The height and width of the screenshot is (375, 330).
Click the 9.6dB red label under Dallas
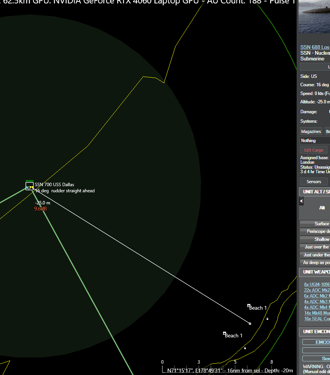pos(40,209)
